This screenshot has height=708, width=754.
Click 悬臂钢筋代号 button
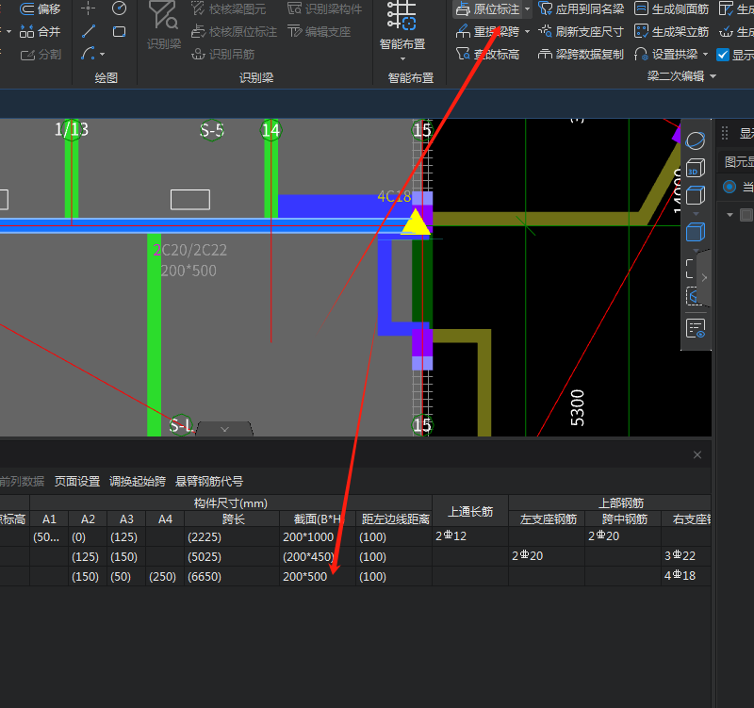[x=209, y=481]
